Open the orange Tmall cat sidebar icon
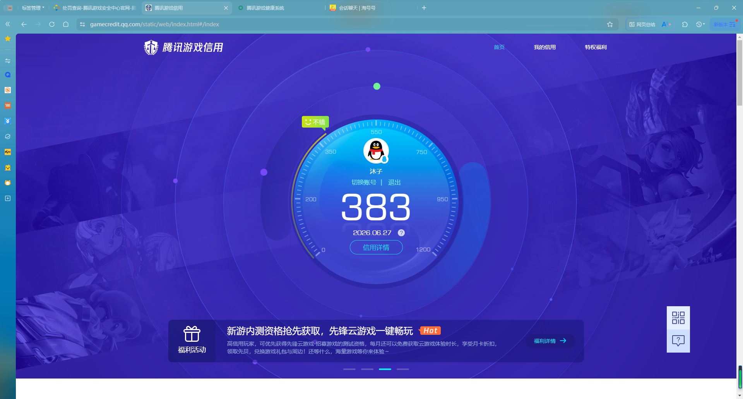 (x=8, y=183)
